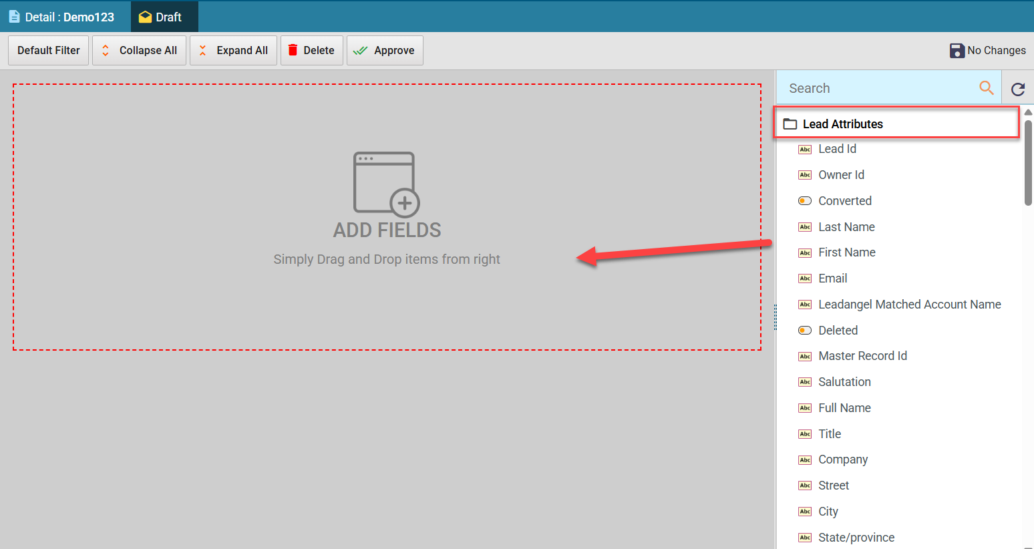Click the Abc icon beside Owner Id
This screenshot has height=549, width=1034.
pyautogui.click(x=805, y=175)
